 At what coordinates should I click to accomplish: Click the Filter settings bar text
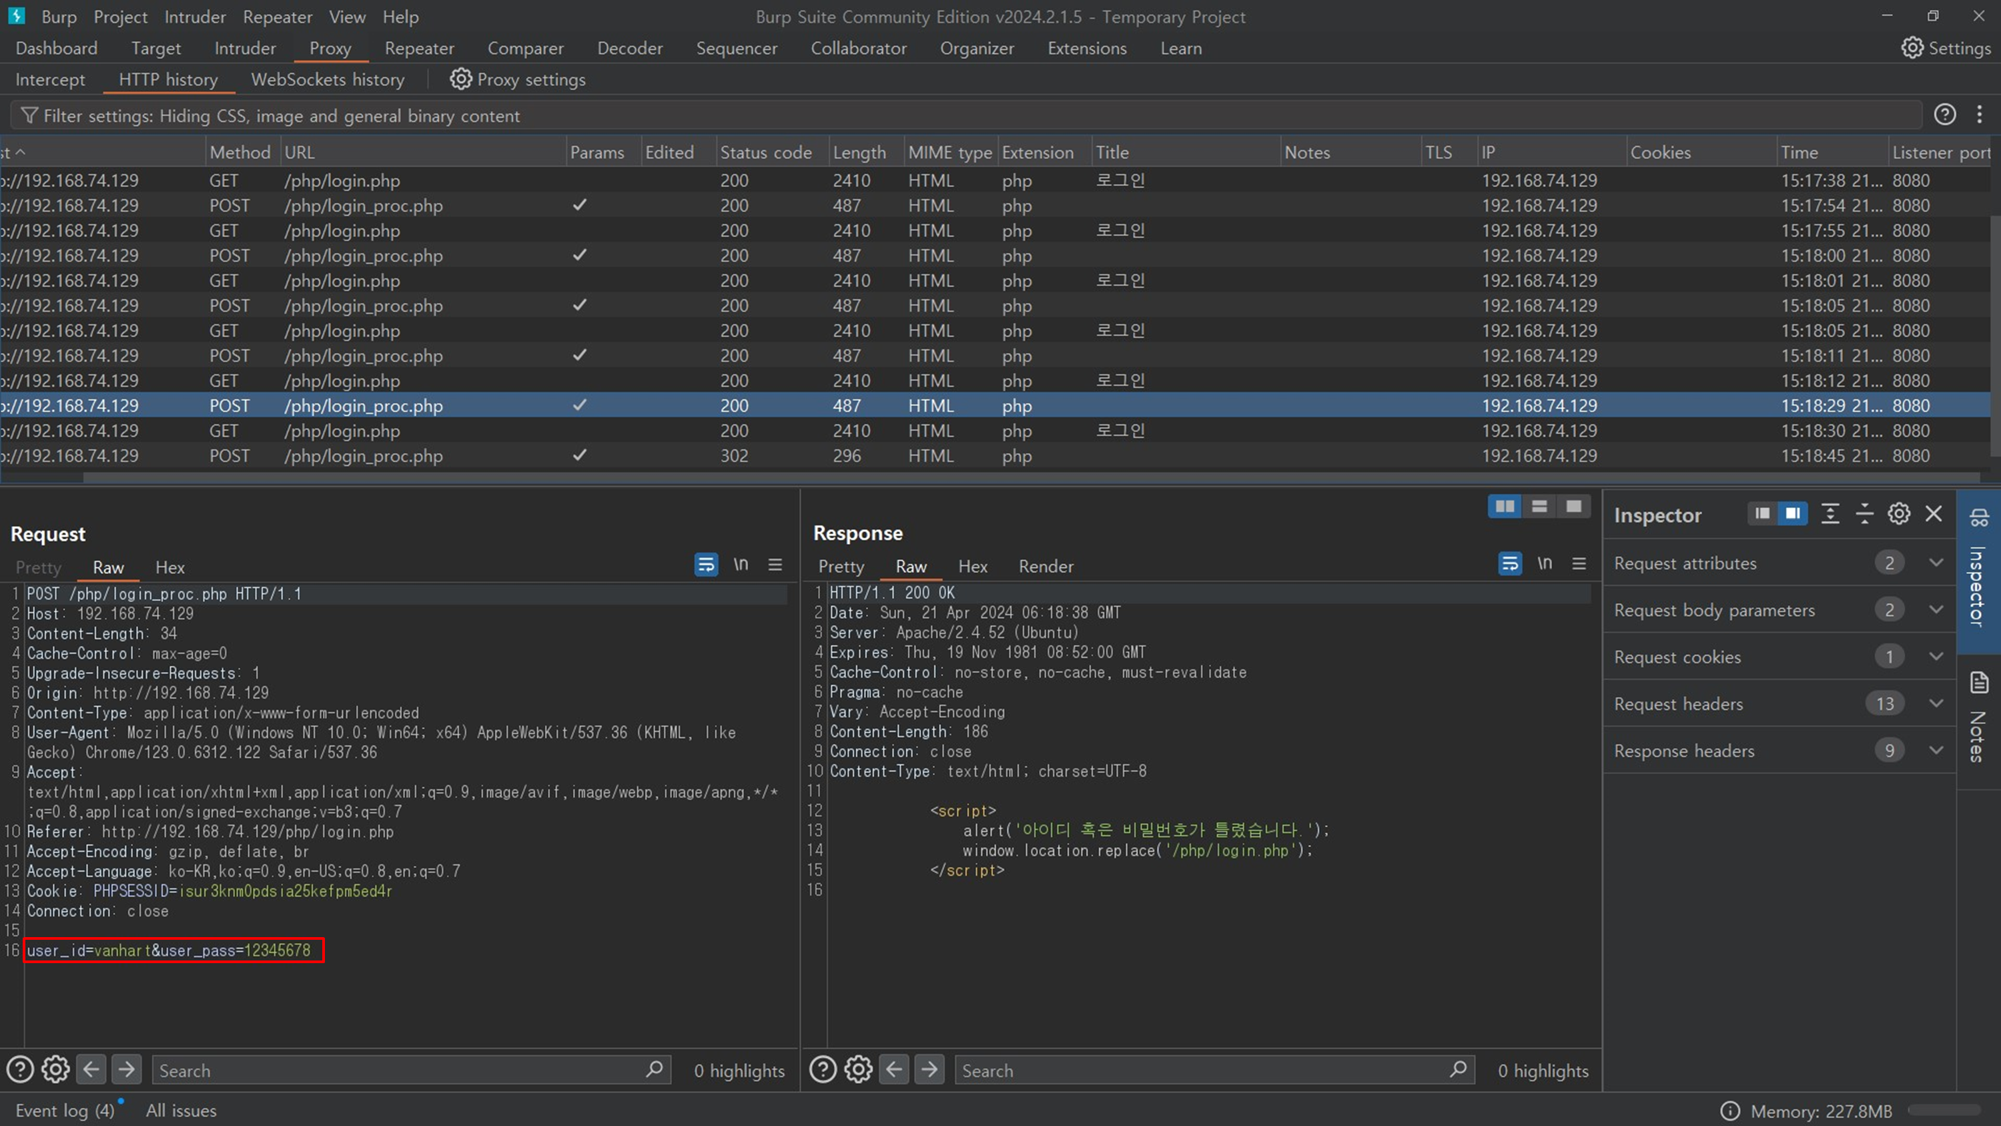tap(281, 115)
